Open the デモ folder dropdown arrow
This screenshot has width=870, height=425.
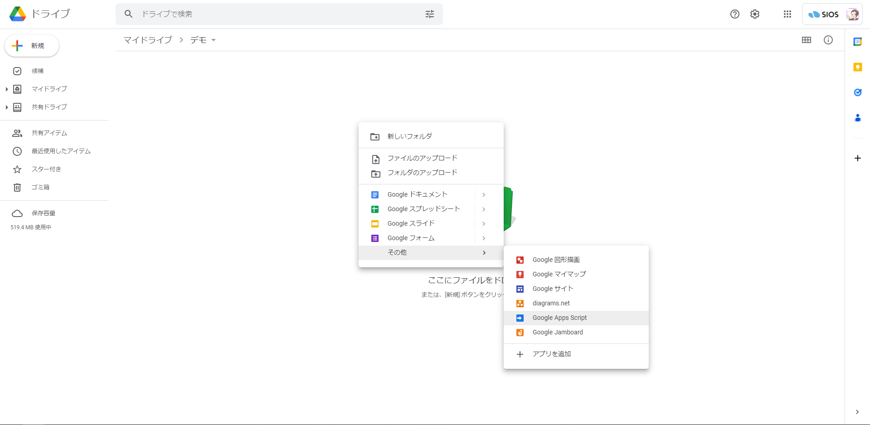(214, 40)
